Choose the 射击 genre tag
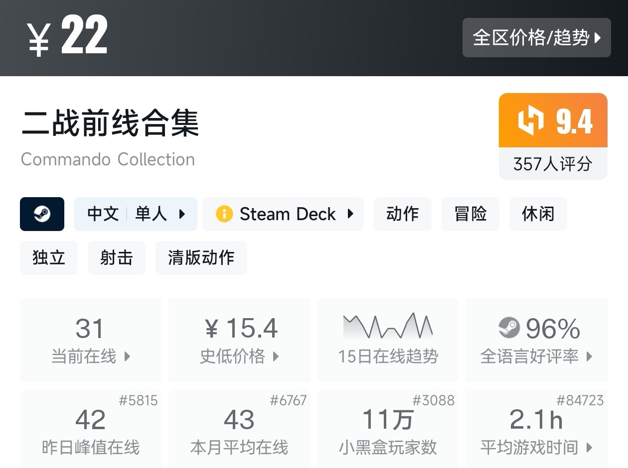Viewport: 628px width, 468px height. click(x=117, y=258)
